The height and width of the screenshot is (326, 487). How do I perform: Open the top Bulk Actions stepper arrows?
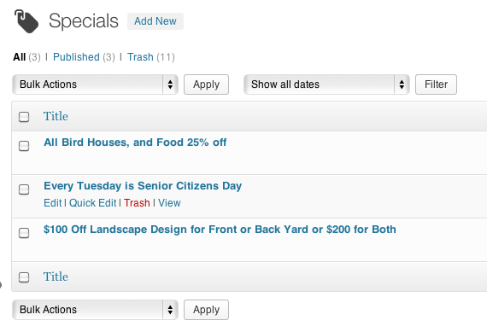(x=170, y=84)
